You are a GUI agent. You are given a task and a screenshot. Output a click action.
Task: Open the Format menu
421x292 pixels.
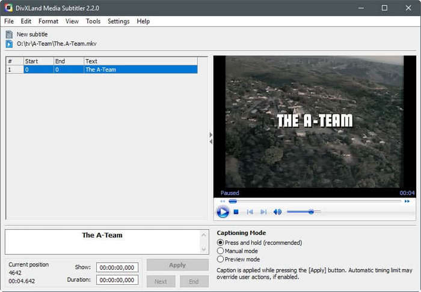(48, 22)
